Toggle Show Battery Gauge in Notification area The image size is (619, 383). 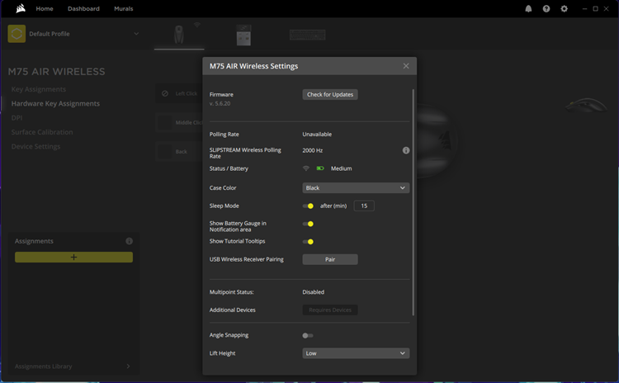tap(308, 224)
